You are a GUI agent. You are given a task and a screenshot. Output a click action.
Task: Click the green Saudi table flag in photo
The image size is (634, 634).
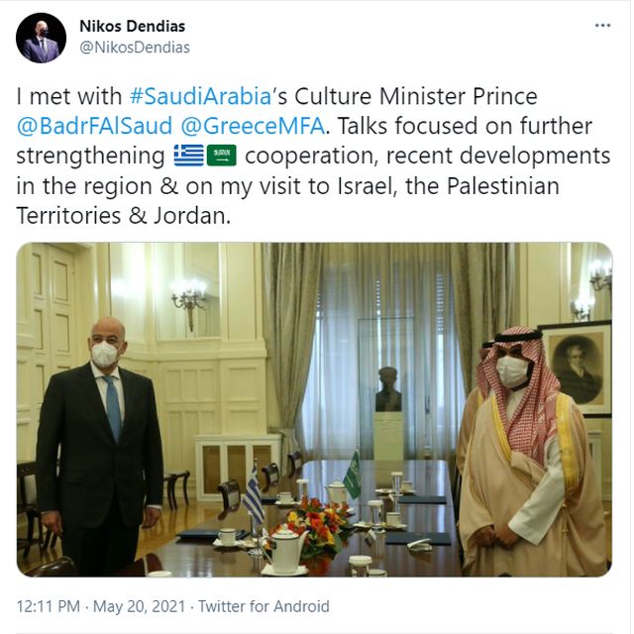pyautogui.click(x=353, y=475)
